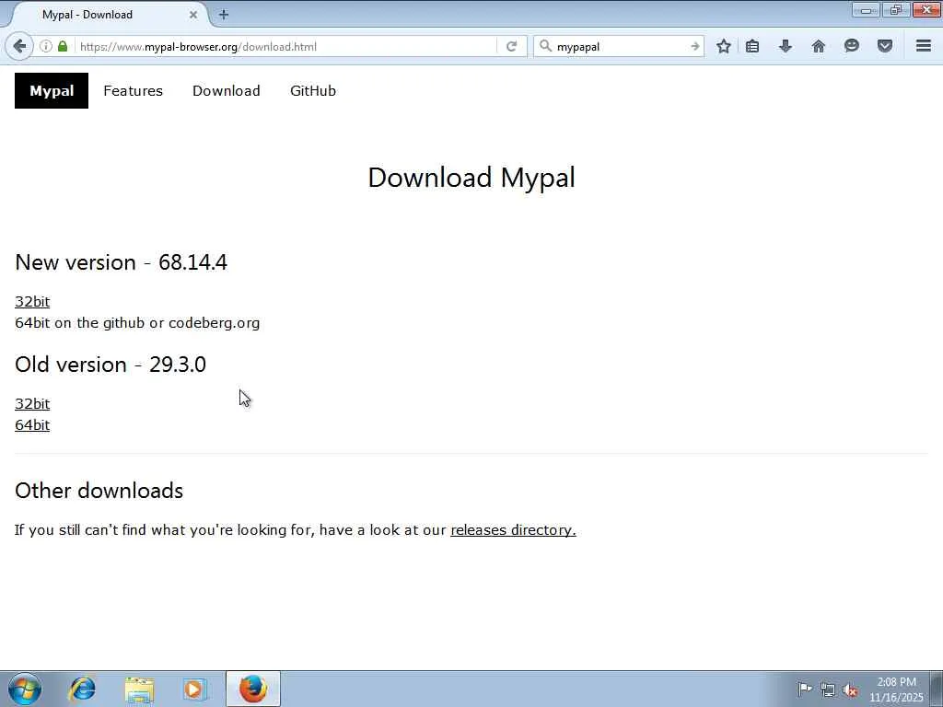Click the 'Other downloads' heading
The height and width of the screenshot is (707, 943).
coord(99,491)
